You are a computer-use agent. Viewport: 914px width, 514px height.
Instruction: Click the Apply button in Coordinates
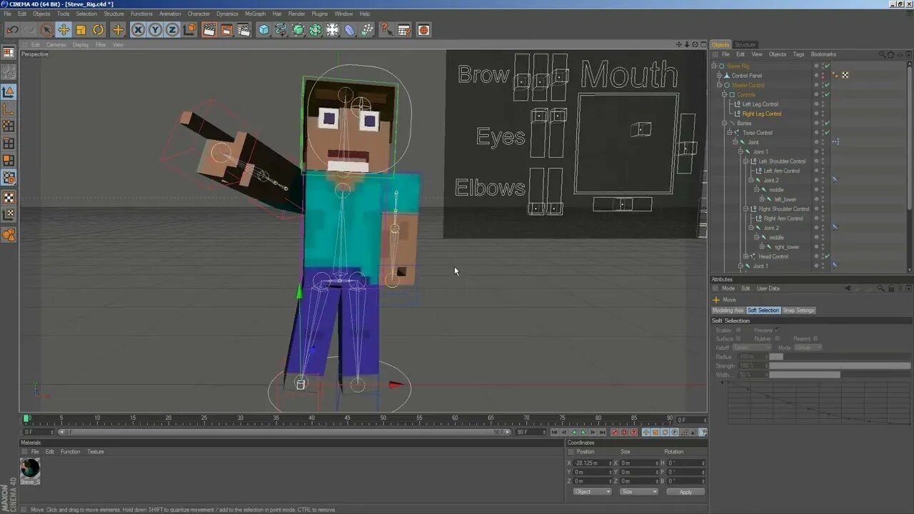click(x=685, y=492)
